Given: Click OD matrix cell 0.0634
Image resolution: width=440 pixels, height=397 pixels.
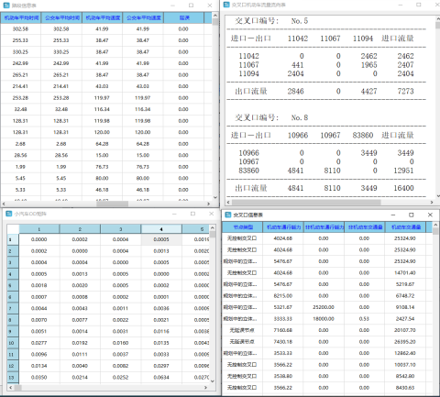Looking at the screenshot, I should (x=161, y=378).
